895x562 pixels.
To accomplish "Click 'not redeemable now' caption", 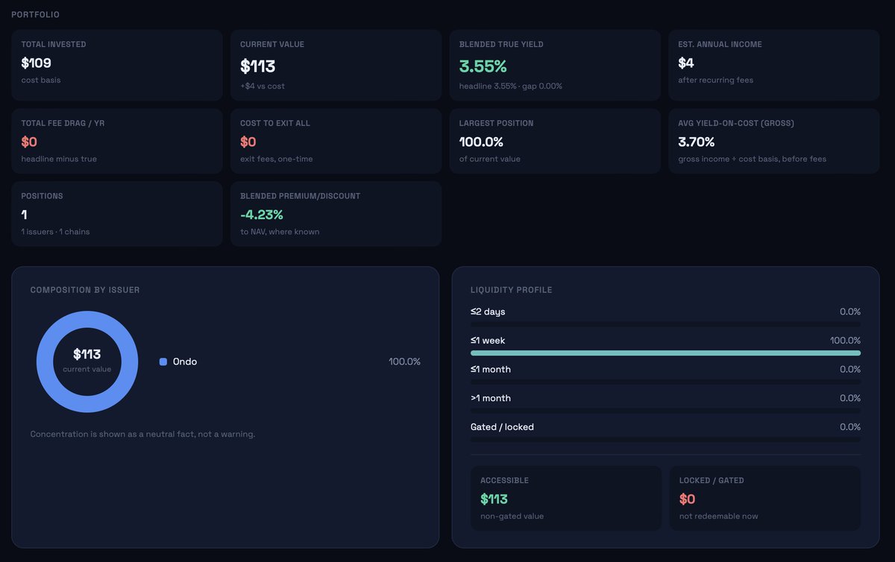I will [x=717, y=517].
